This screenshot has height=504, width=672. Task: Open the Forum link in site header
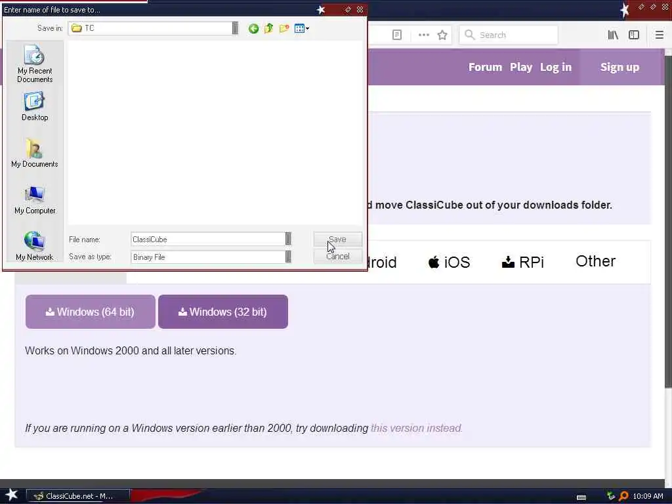tap(485, 68)
